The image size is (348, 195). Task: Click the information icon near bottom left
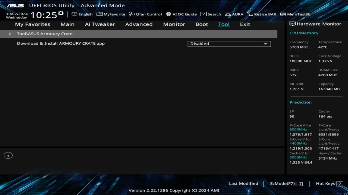point(8,155)
